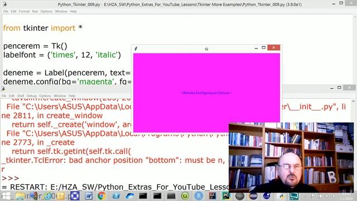357x201 pixels.
Task: Click the 'deneme = Label(pencerem' code line
Action: pyautogui.click(x=67, y=73)
